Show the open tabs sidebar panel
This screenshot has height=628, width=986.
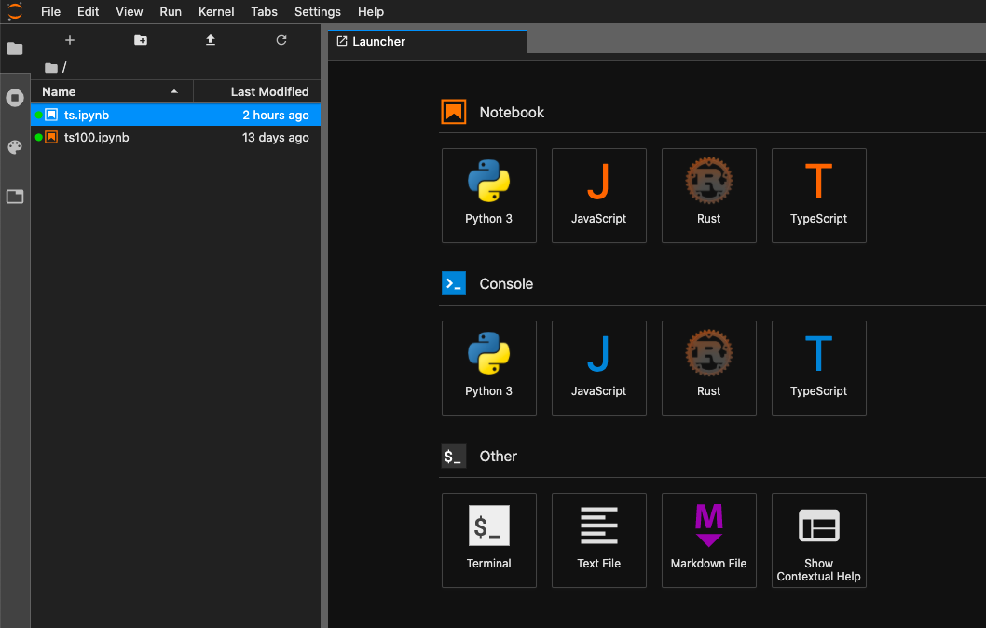point(15,197)
